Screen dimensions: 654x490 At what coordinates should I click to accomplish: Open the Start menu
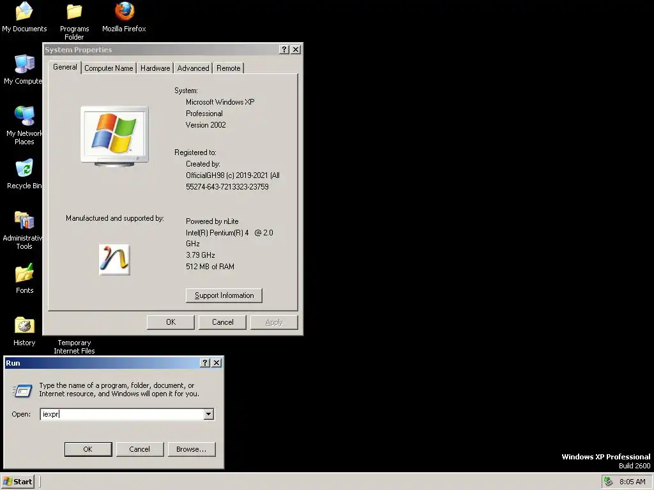click(x=17, y=482)
